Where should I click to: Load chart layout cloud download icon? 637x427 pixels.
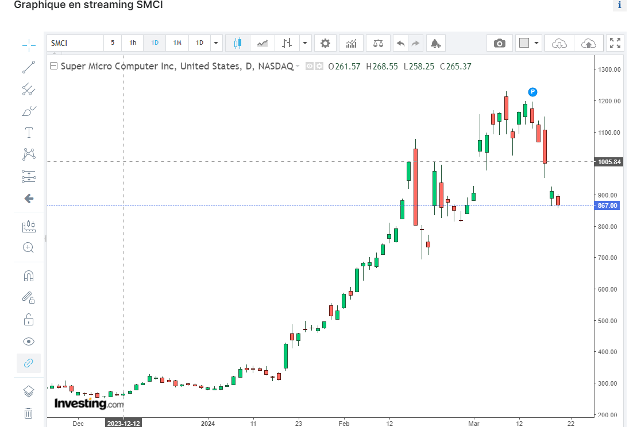559,43
